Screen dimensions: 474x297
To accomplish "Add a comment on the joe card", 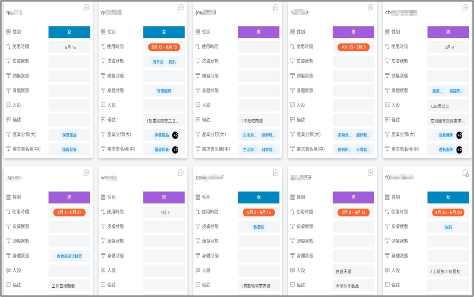I will coord(276,7).
